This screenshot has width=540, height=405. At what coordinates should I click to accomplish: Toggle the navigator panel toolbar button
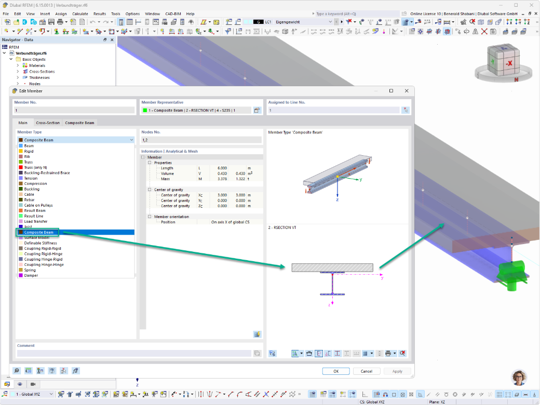click(x=121, y=22)
